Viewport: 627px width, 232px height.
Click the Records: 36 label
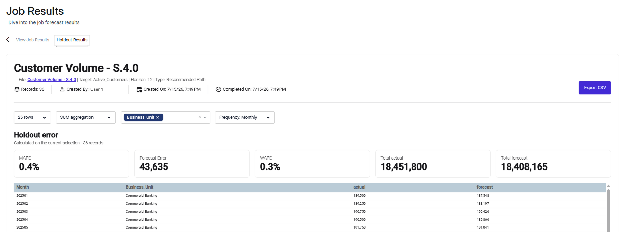[x=33, y=89]
